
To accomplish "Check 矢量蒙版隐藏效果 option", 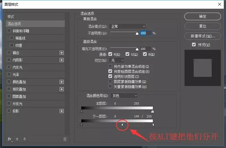I will pos(110,86).
